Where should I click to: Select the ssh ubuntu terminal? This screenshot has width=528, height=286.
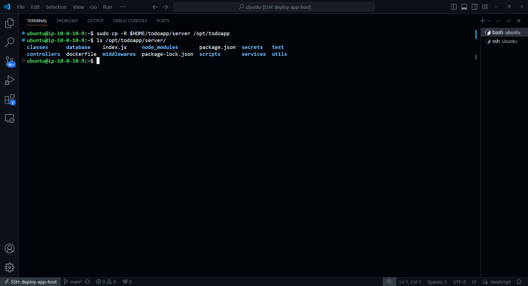point(504,41)
